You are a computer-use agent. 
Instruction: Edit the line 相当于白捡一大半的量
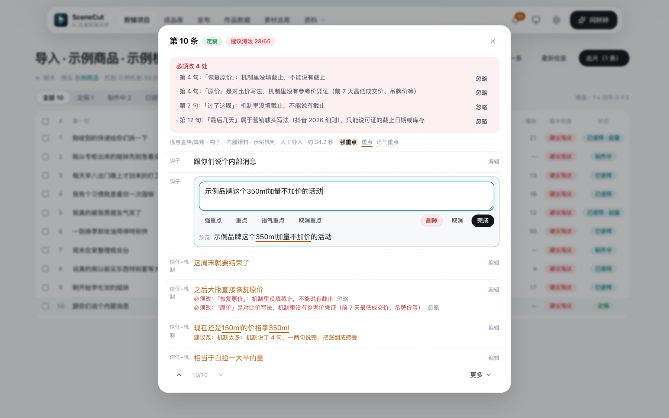coord(494,358)
